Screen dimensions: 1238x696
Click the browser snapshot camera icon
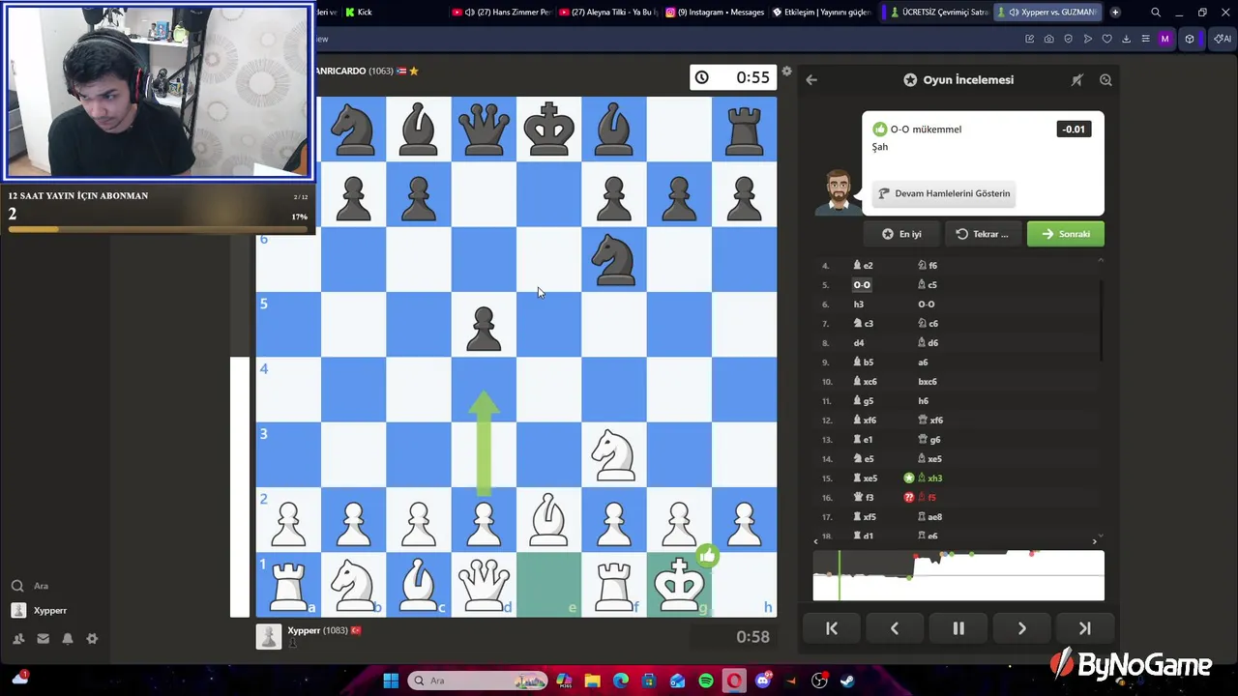(1048, 39)
